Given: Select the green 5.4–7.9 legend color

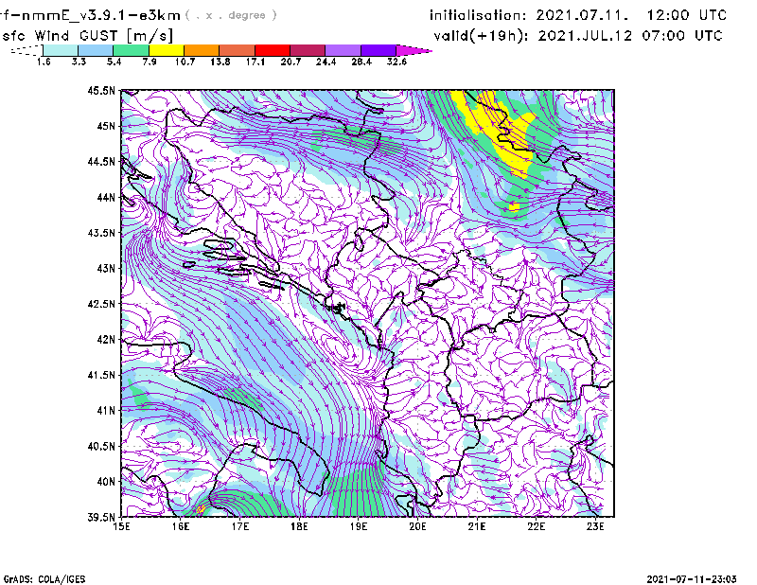Looking at the screenshot, I should tap(132, 50).
